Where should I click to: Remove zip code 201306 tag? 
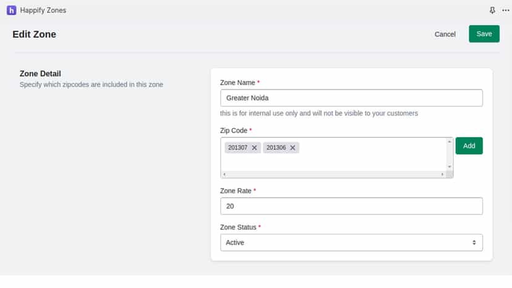[x=292, y=148]
